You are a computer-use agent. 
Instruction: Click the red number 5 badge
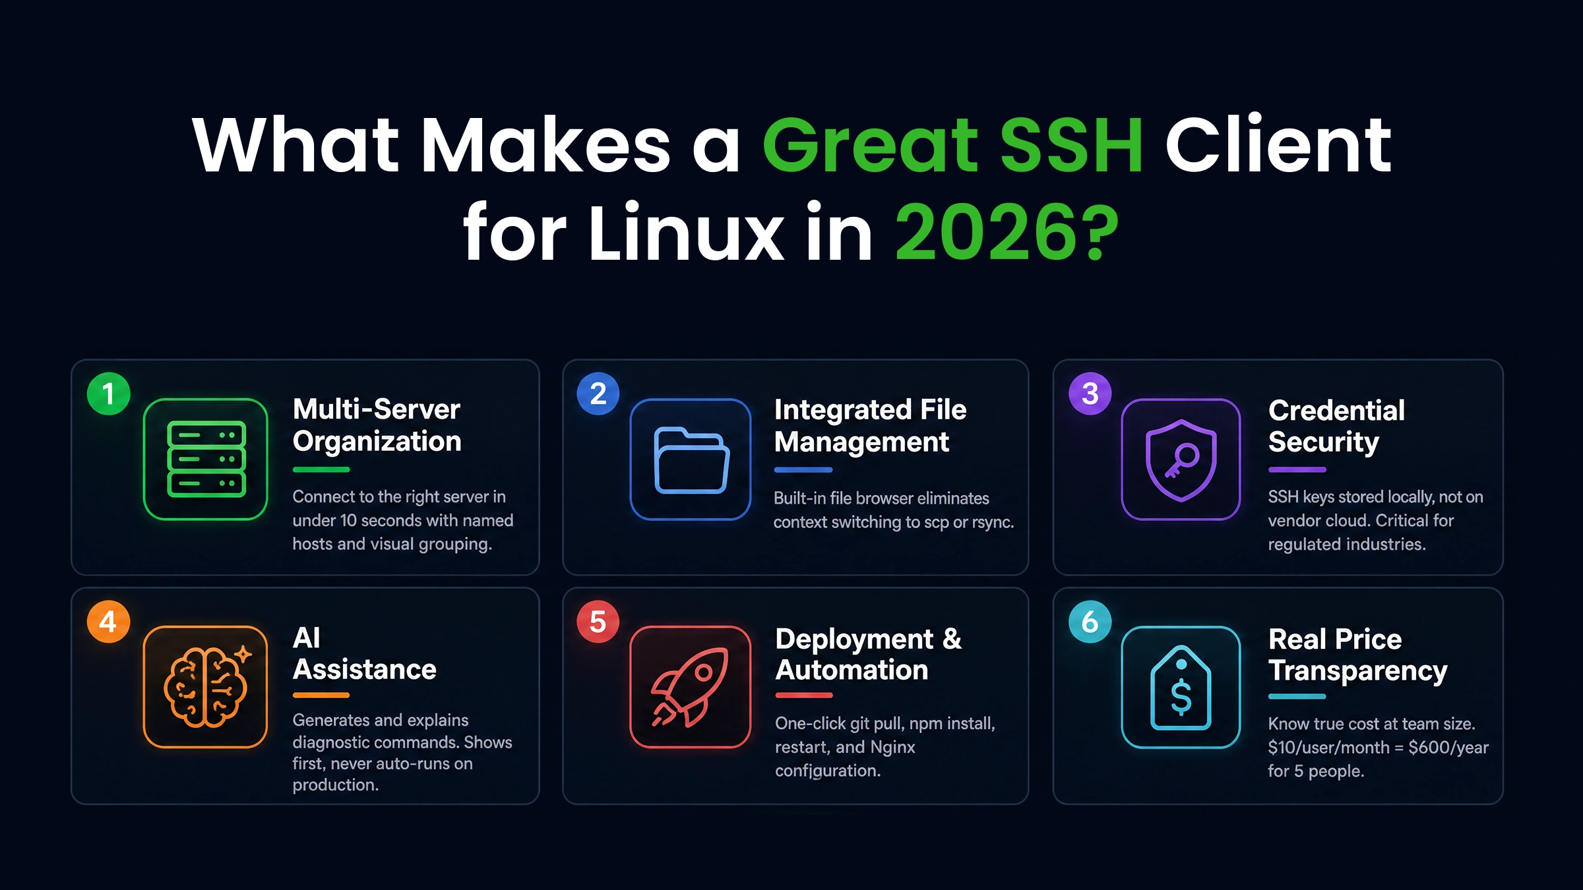pyautogui.click(x=598, y=621)
